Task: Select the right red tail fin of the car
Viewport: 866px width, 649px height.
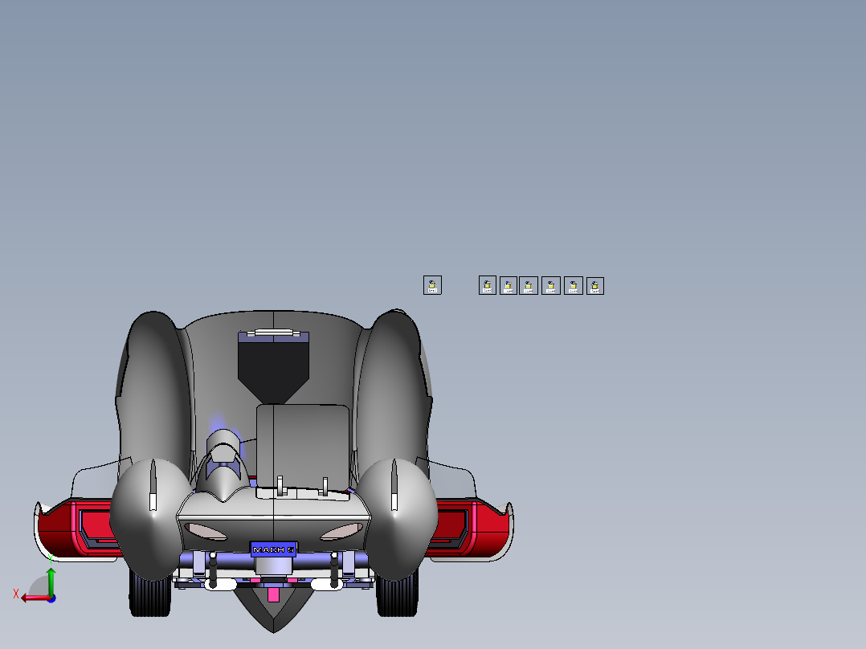Action: click(469, 529)
